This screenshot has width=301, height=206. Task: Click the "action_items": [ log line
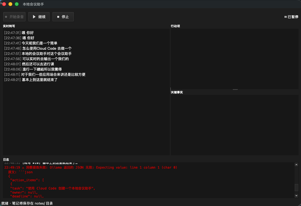(x=27, y=180)
